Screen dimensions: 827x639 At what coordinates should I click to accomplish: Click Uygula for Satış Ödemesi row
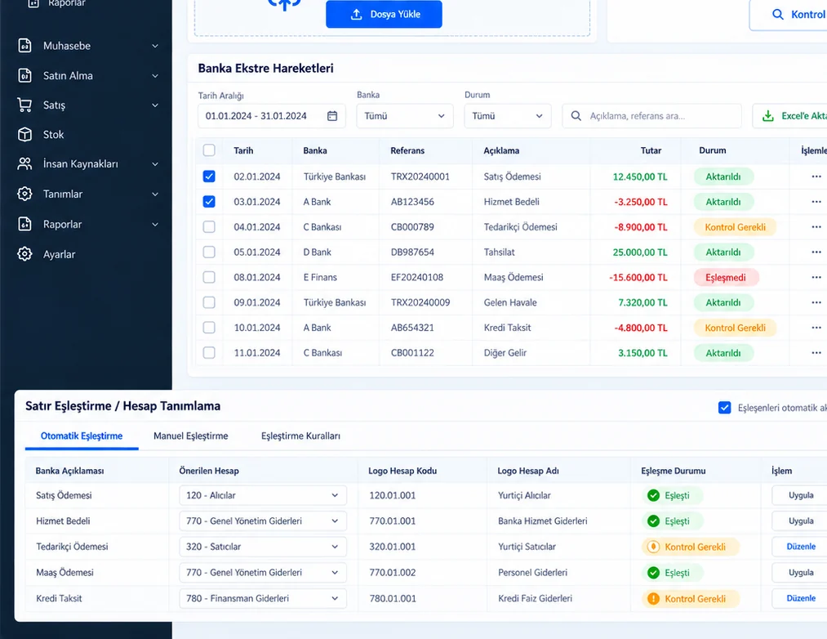(x=800, y=495)
